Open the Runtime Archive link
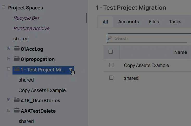The width and height of the screenshot is (191, 126). [x=31, y=28]
